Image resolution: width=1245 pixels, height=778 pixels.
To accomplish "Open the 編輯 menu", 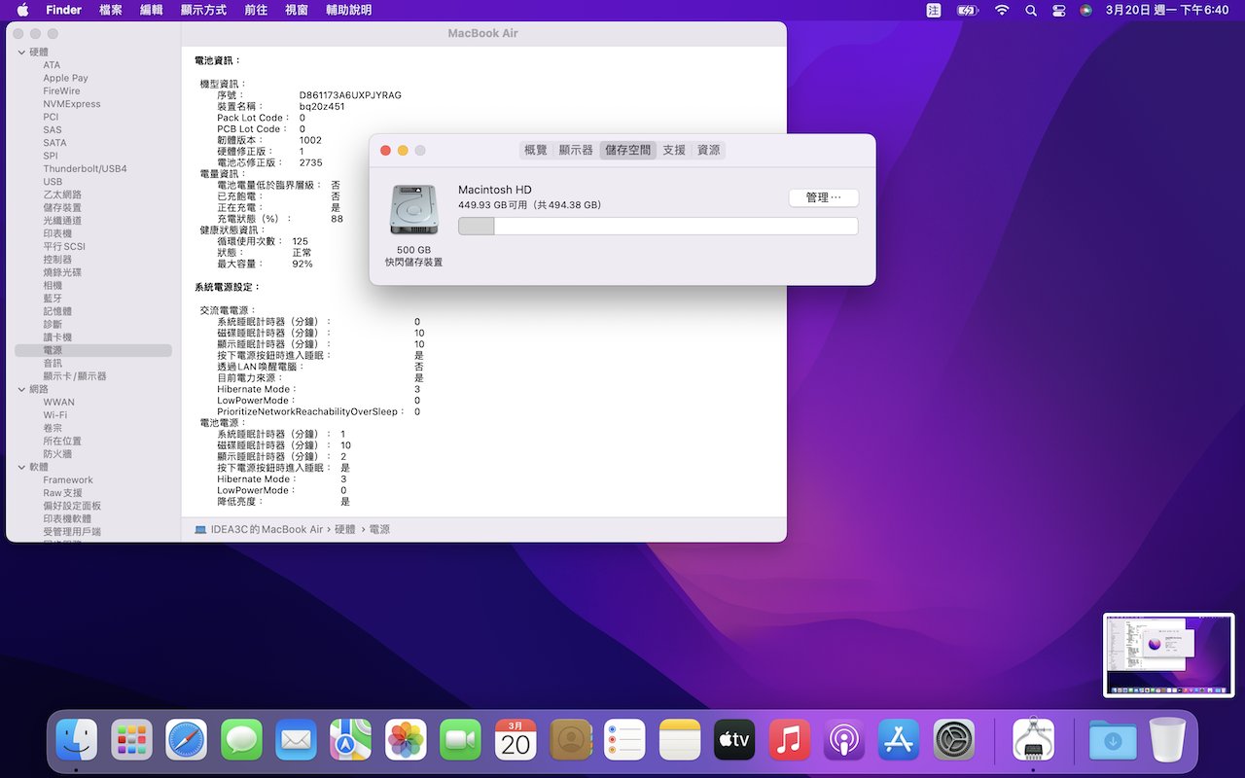I will click(x=152, y=10).
